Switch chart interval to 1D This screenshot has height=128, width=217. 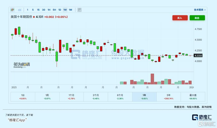click(60, 10)
